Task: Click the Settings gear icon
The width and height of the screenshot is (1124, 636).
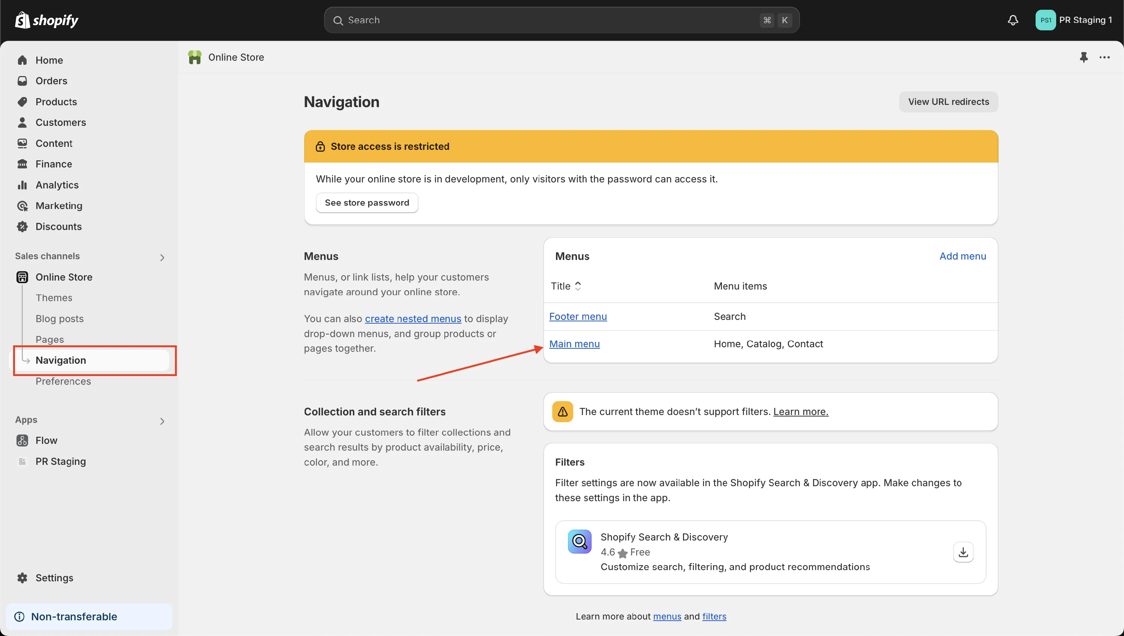Action: pos(22,578)
